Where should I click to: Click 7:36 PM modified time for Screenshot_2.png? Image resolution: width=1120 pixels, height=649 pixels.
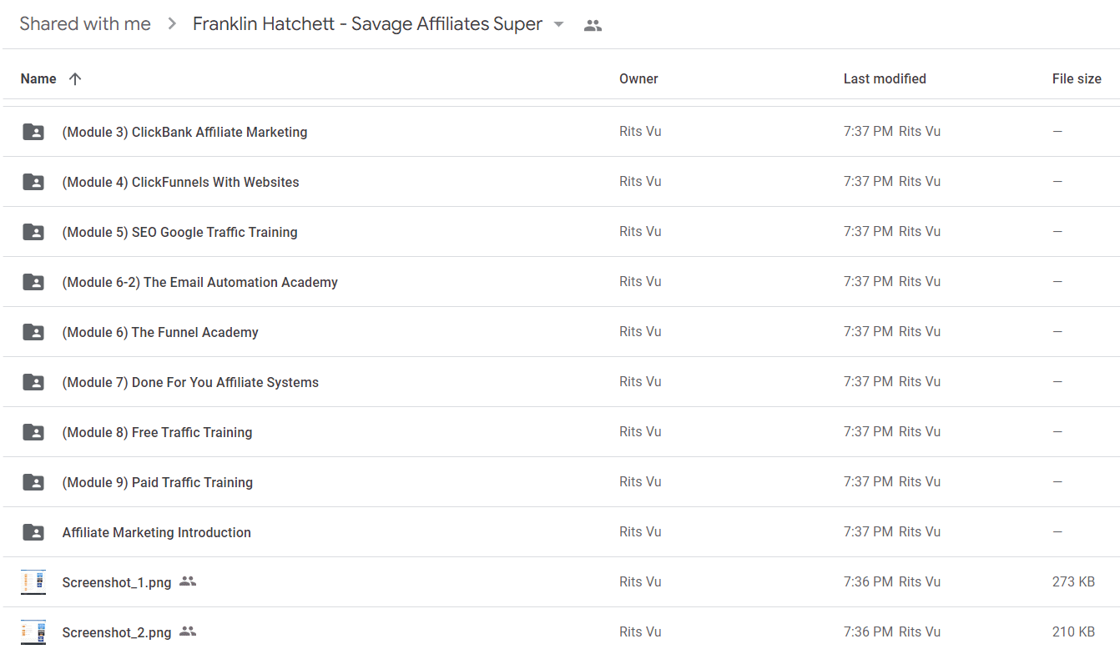click(x=868, y=631)
